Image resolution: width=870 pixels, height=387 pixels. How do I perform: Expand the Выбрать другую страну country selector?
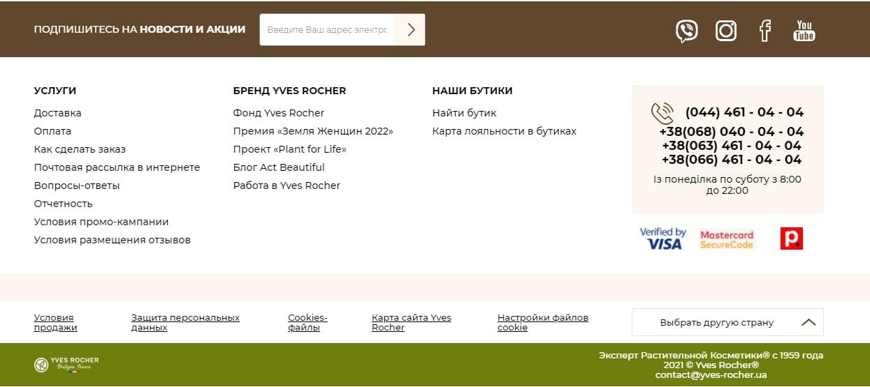point(727,322)
